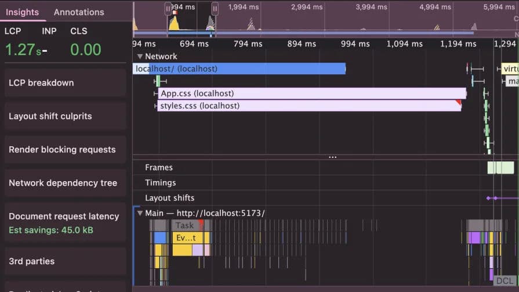Image resolution: width=519 pixels, height=292 pixels.
Task: Open the Document request latency insight
Action: 65,223
